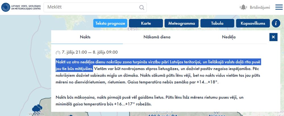Click the warnings bell icon
Screen dimensions: 284x116
pyautogui.click(x=243, y=7)
